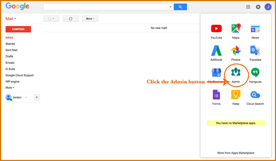Open Cloud Search app icon

tap(255, 95)
